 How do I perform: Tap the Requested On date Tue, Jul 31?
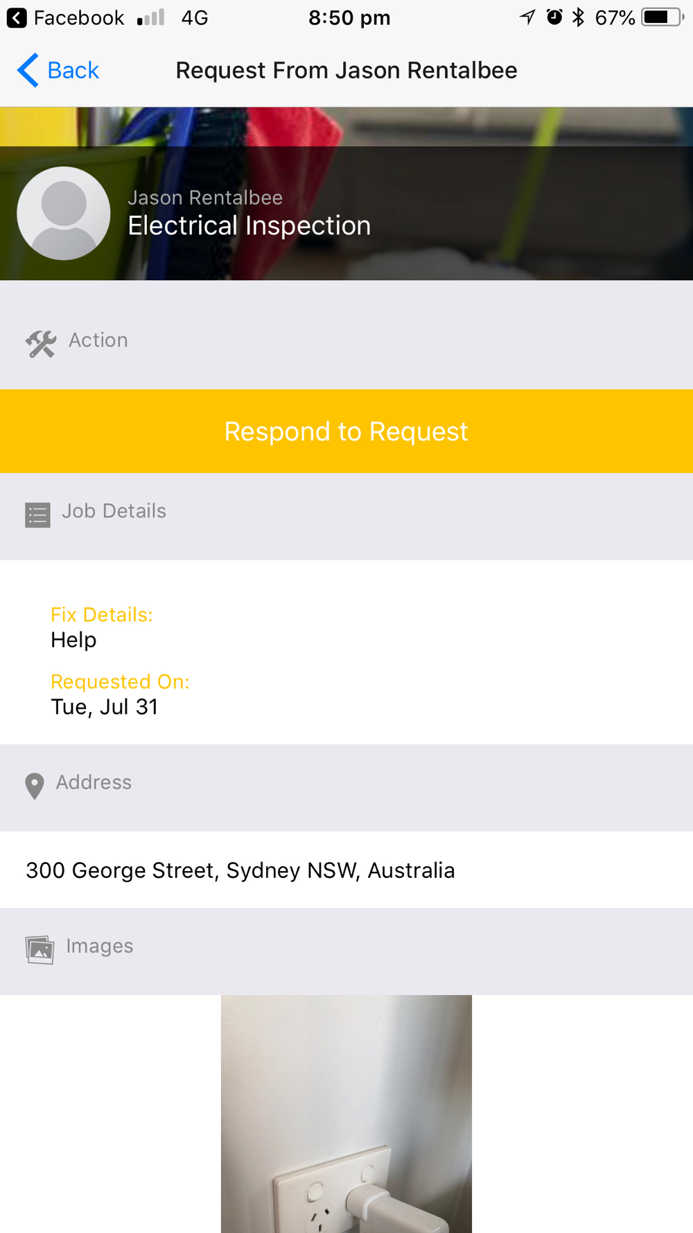[105, 707]
